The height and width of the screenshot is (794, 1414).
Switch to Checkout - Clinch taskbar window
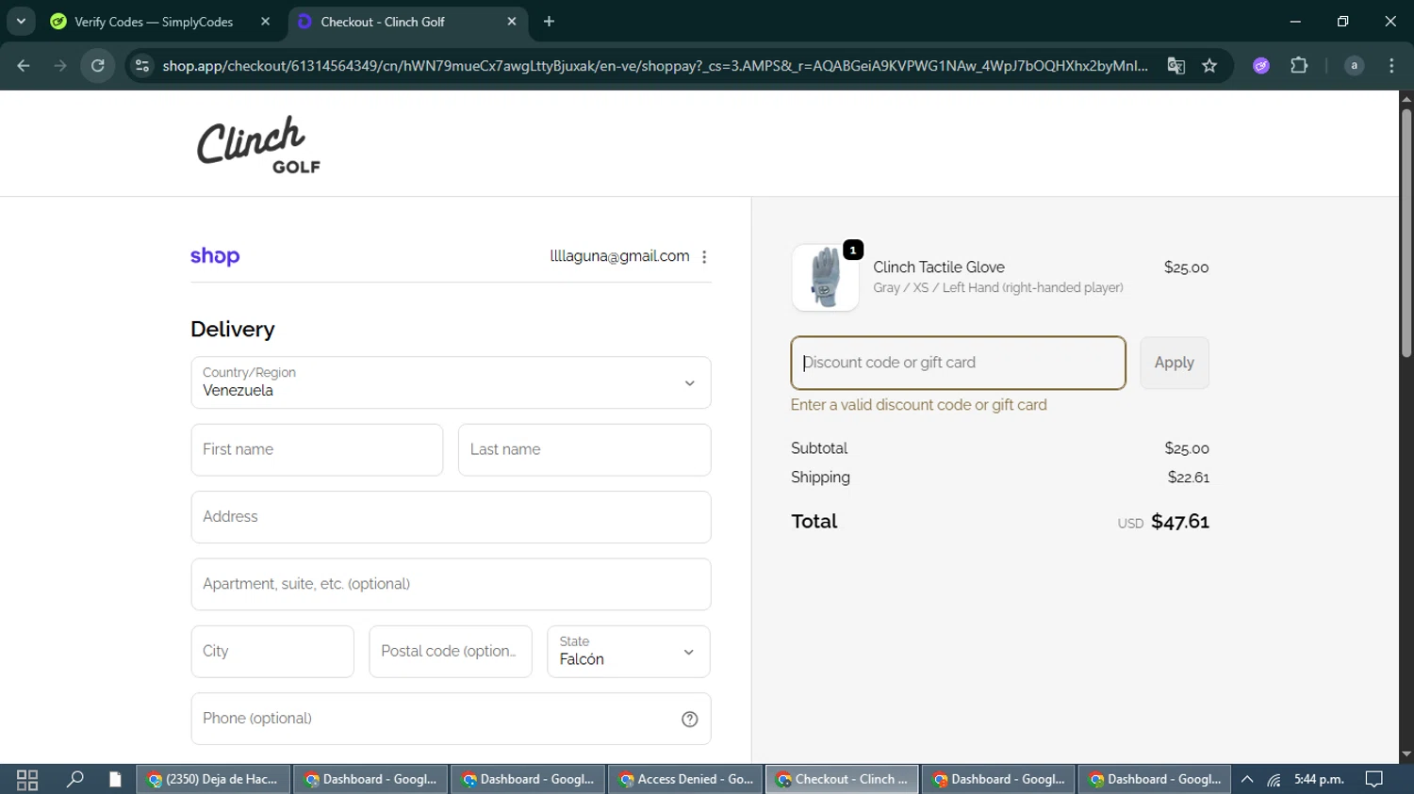click(842, 779)
